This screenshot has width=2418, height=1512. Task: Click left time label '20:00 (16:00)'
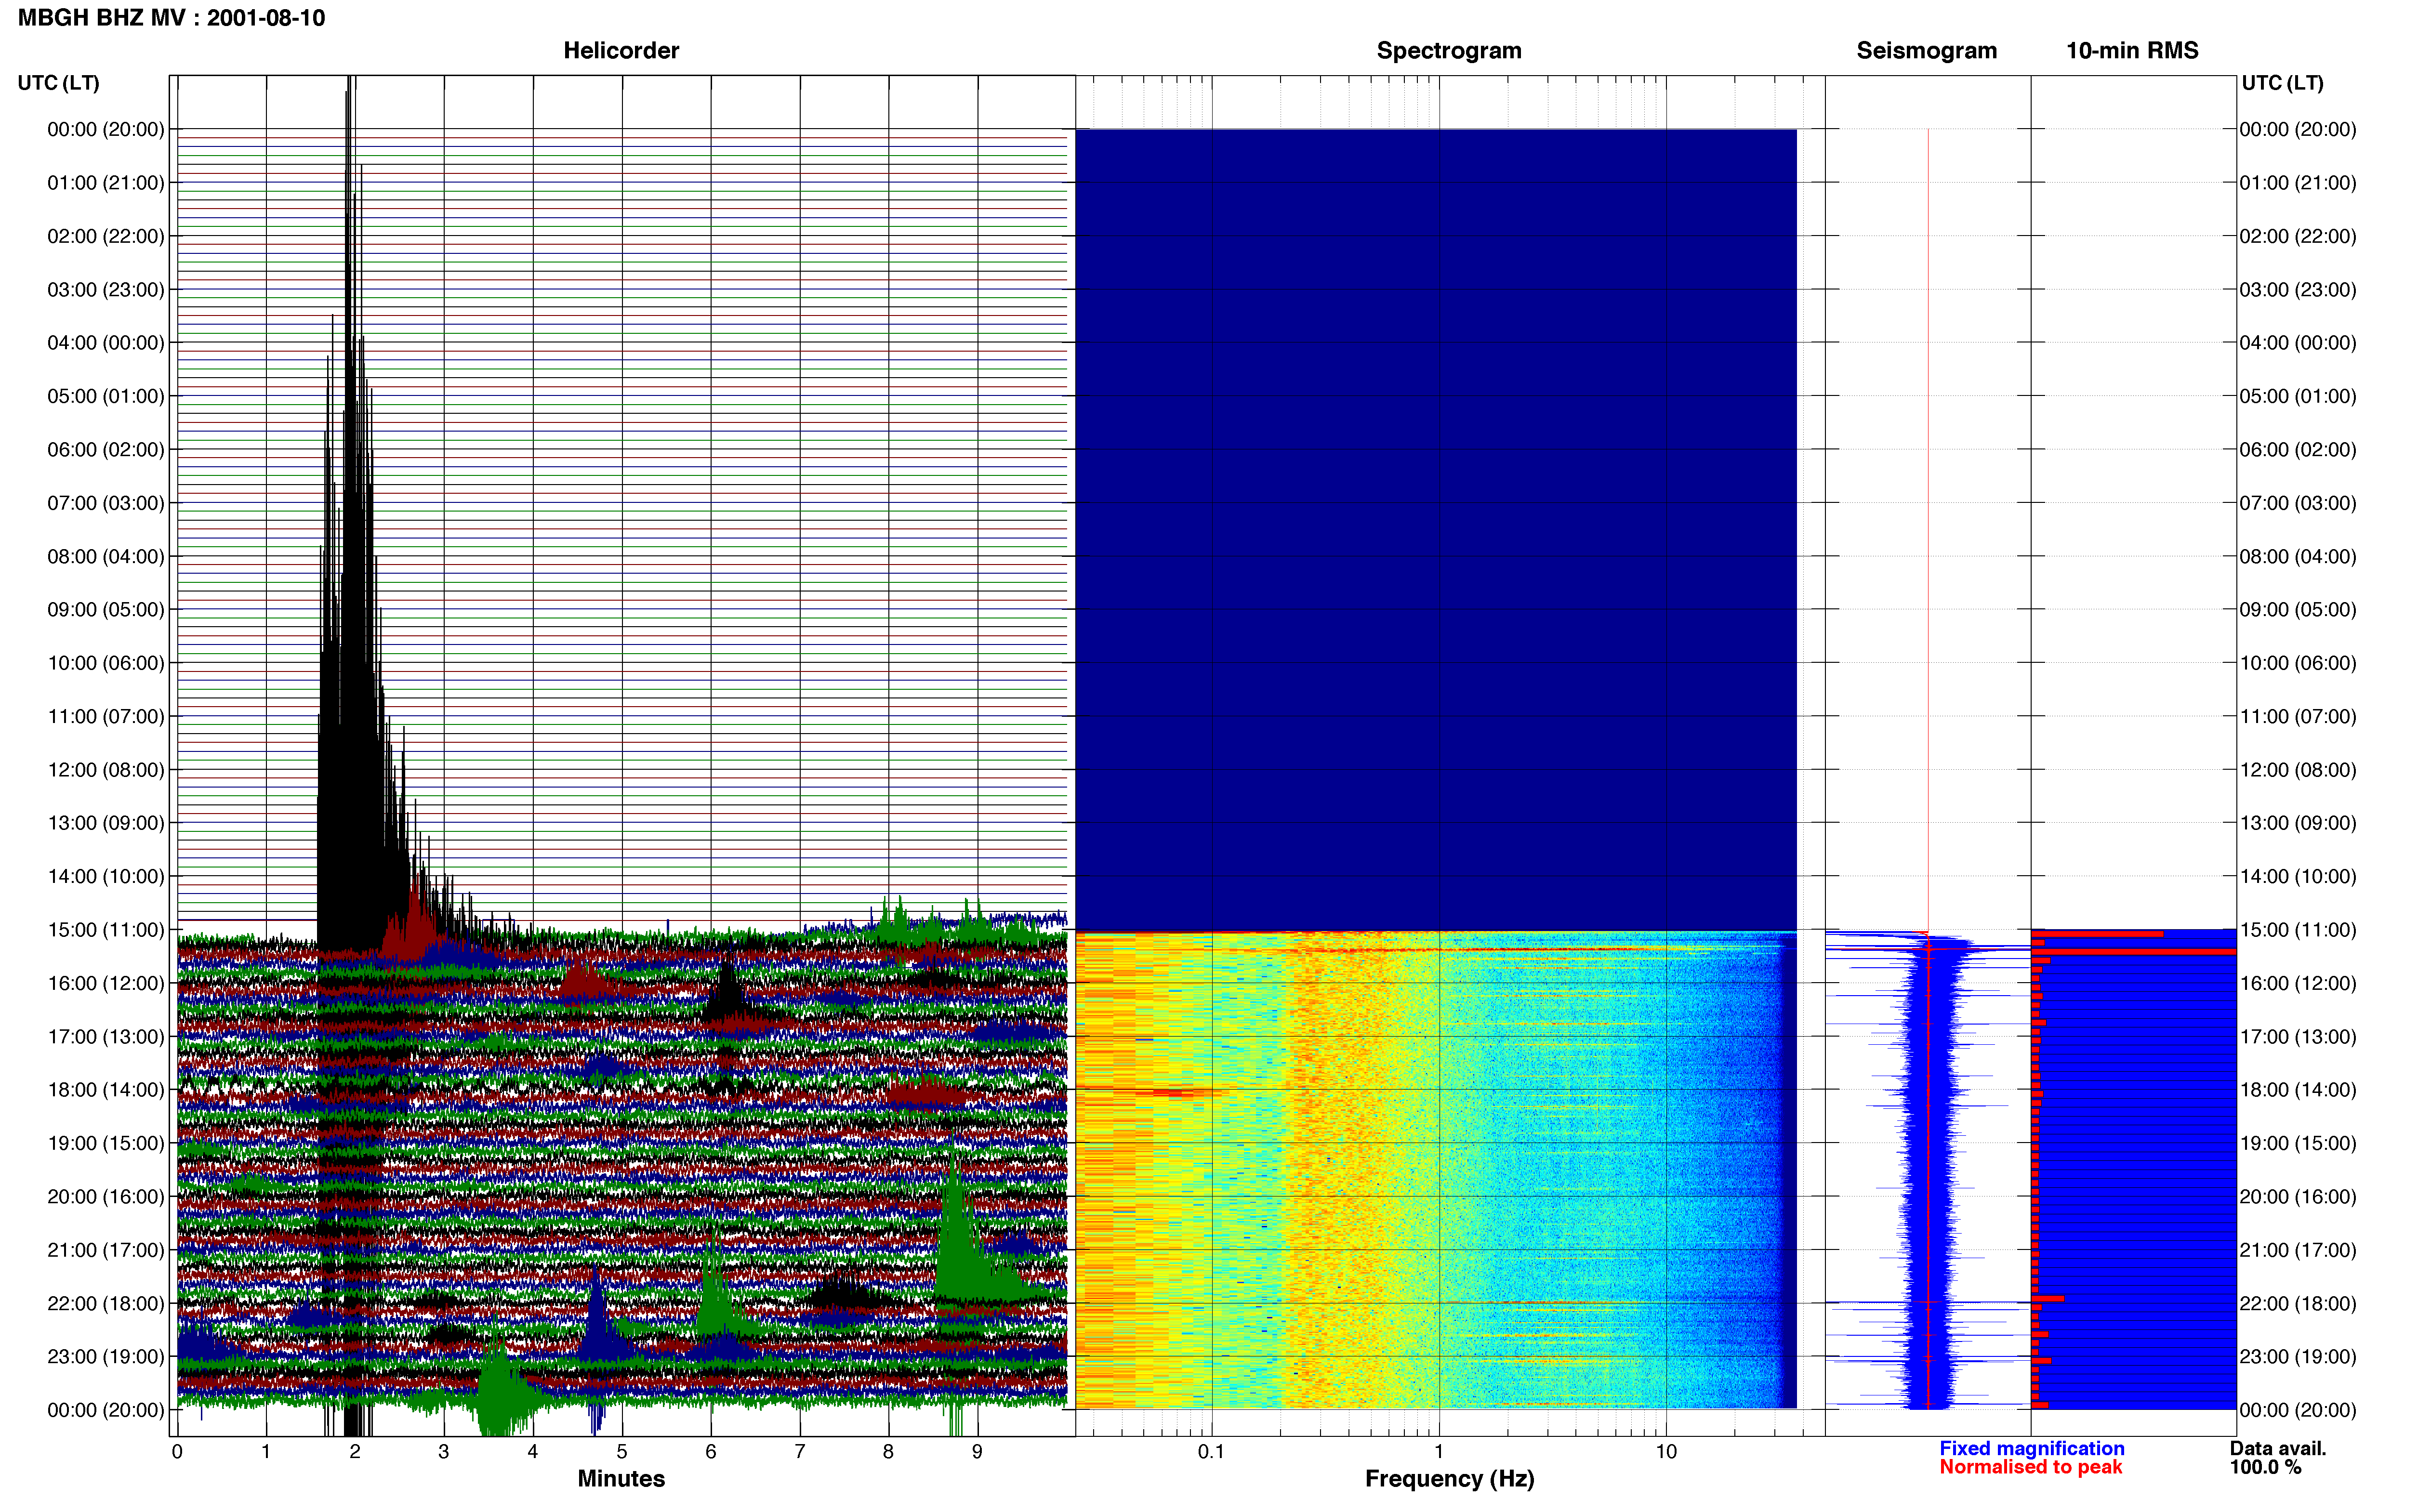point(106,1196)
